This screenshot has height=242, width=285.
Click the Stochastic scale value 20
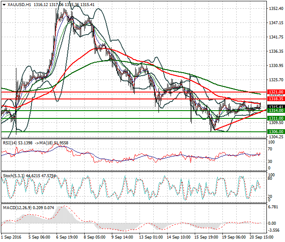pyautogui.click(x=270, y=197)
